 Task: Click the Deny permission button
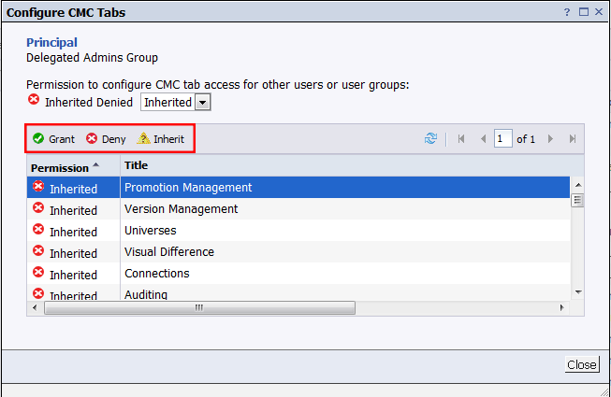pyautogui.click(x=106, y=139)
